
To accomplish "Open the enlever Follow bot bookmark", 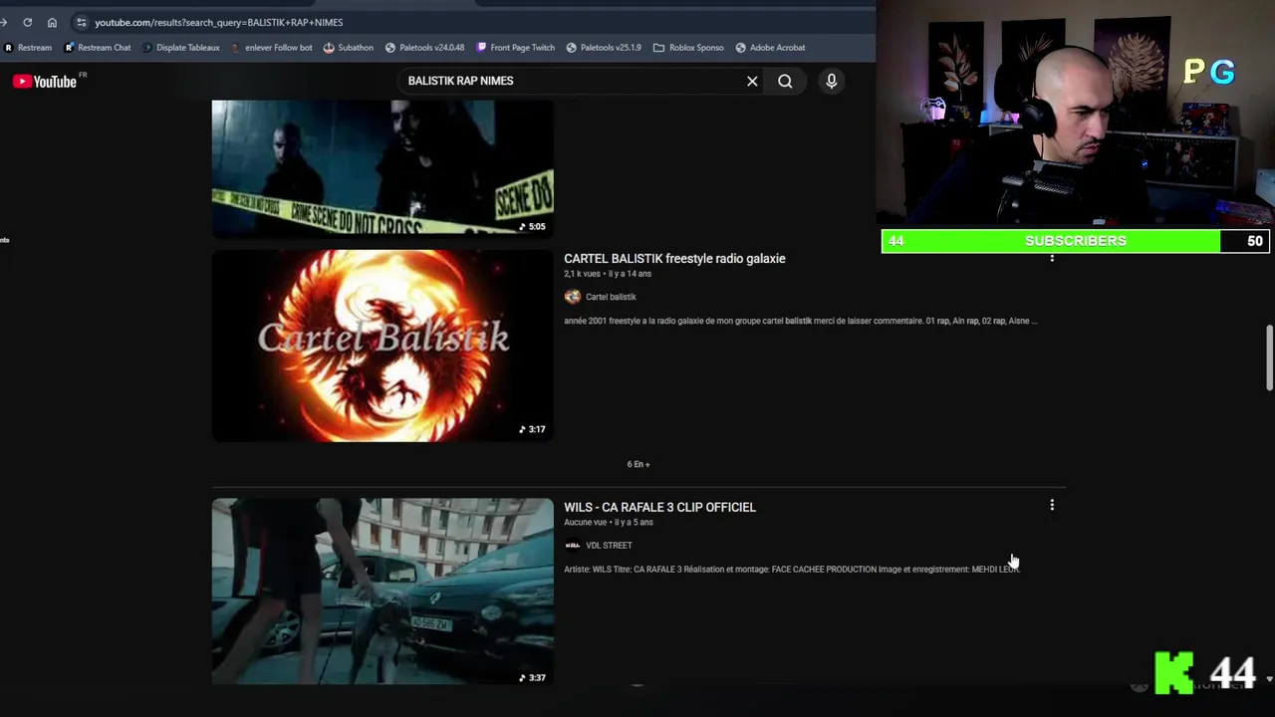I will (271, 47).
